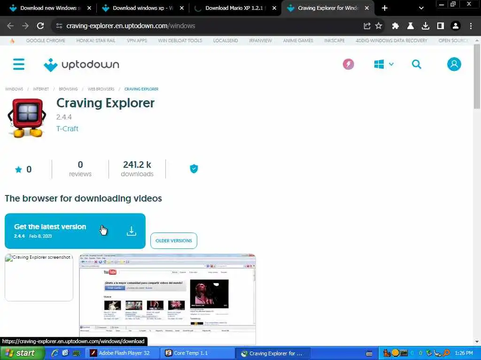The height and width of the screenshot is (360, 481).
Task: Open VPN APPS top bar link
Action: coord(137,41)
